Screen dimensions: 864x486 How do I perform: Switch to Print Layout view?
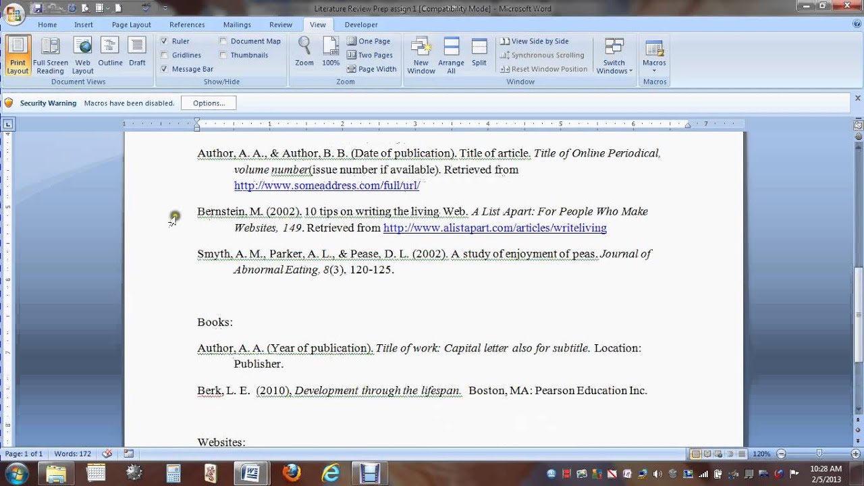point(18,55)
